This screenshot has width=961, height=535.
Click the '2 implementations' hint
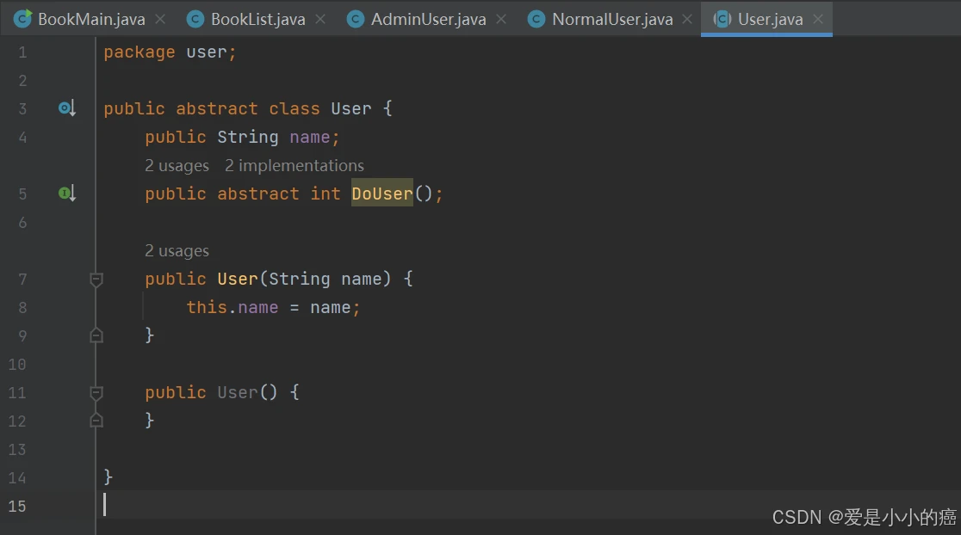tap(294, 166)
